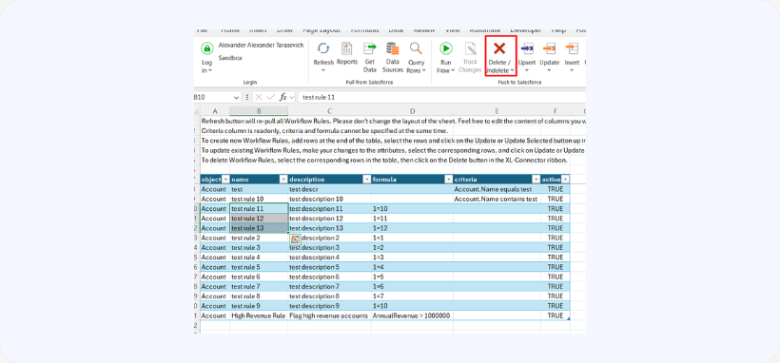Select the cell 'test descr'

(x=329, y=189)
